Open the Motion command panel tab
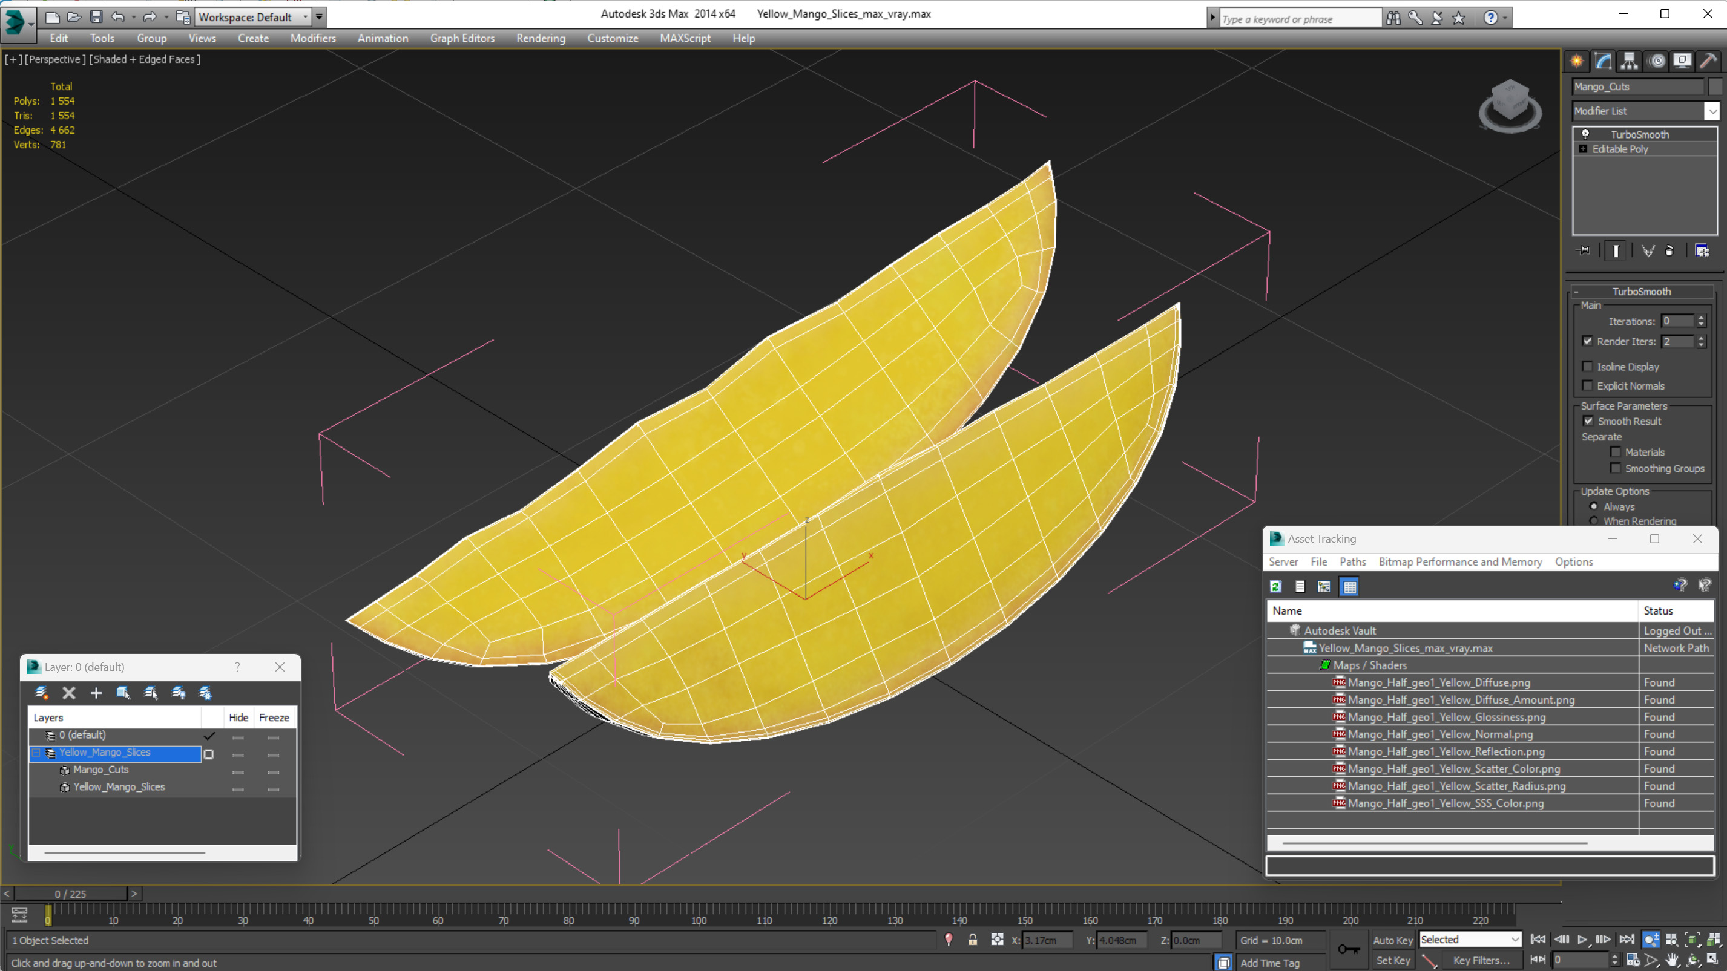The width and height of the screenshot is (1727, 971). pos(1657,61)
